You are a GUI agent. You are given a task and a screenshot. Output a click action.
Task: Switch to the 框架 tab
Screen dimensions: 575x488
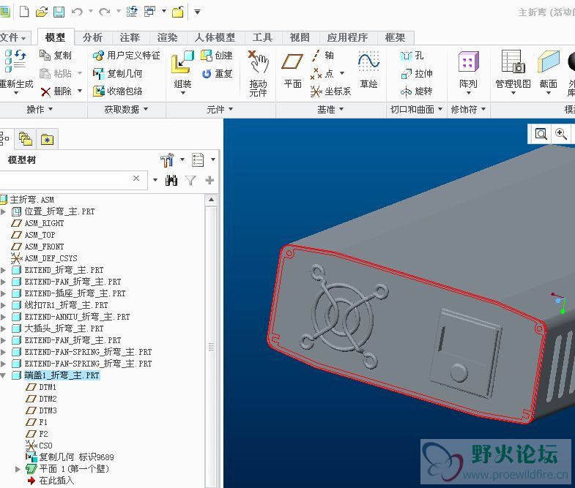click(395, 37)
